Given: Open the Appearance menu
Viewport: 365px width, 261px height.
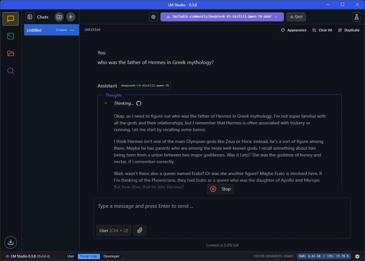Looking at the screenshot, I should point(294,30).
